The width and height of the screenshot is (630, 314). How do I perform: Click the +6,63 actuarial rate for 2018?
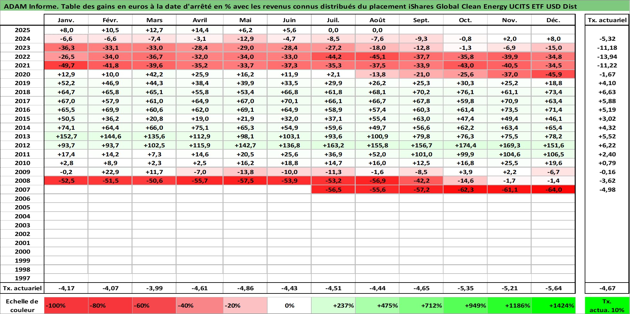[x=607, y=92]
